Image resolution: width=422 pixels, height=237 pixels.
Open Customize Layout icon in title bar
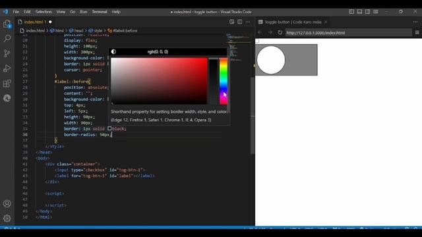376,12
